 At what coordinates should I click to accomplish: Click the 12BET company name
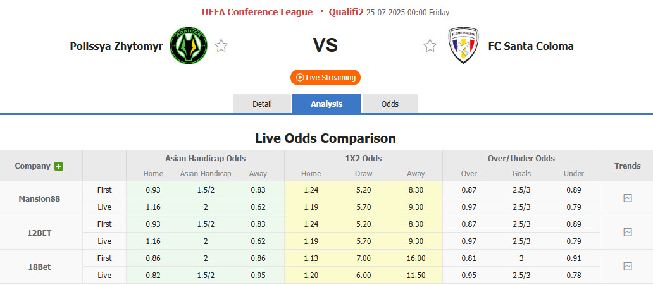pos(40,233)
